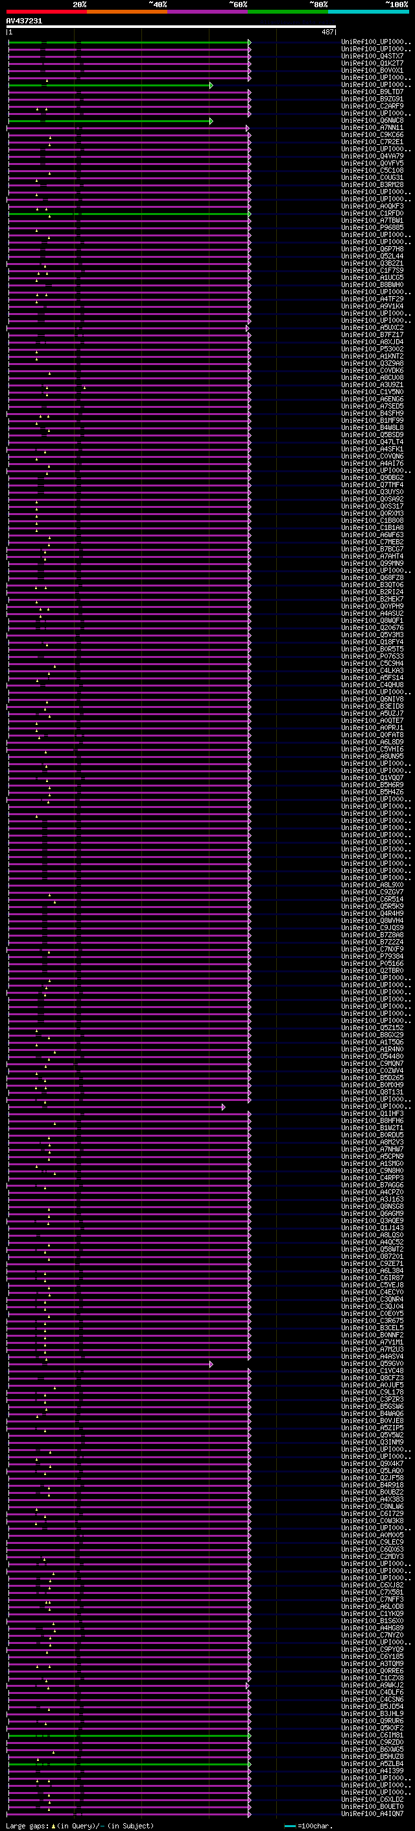Select the UniRef100_B3CEL5 label
The image size is (415, 1831).
click(372, 1328)
